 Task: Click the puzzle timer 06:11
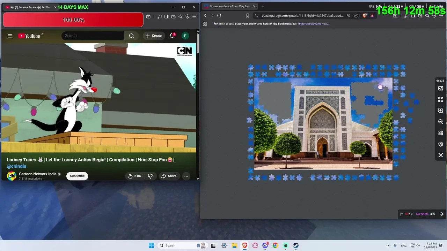tap(440, 81)
